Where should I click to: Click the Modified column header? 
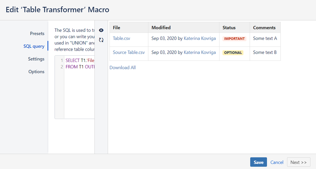point(161,28)
